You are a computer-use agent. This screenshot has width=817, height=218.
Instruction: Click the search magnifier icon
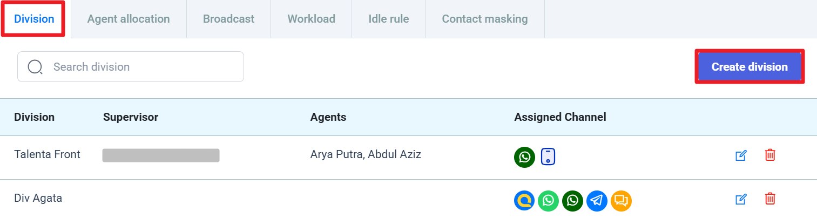[x=35, y=67]
